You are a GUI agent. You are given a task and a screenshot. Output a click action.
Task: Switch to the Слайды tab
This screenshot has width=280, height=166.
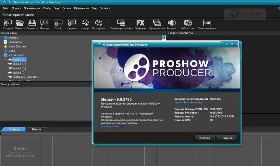coord(14,129)
